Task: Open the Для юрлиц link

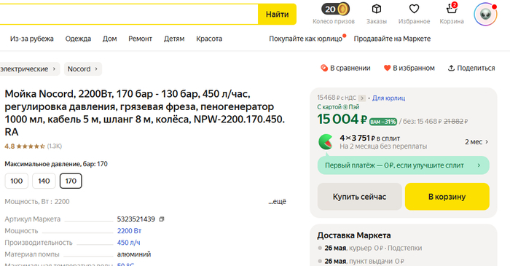Action: [388, 98]
